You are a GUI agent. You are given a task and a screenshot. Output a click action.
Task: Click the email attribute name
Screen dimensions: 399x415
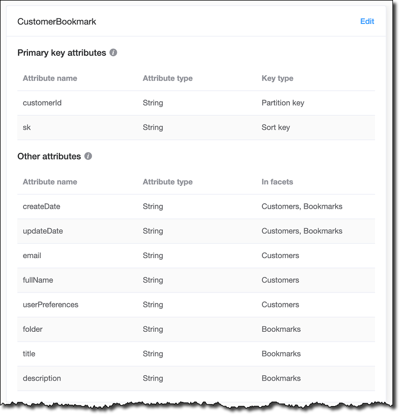point(32,256)
